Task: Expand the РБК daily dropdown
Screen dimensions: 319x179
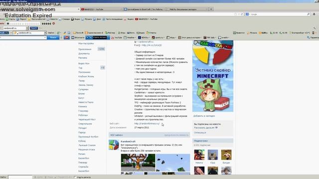Action: [216, 38]
